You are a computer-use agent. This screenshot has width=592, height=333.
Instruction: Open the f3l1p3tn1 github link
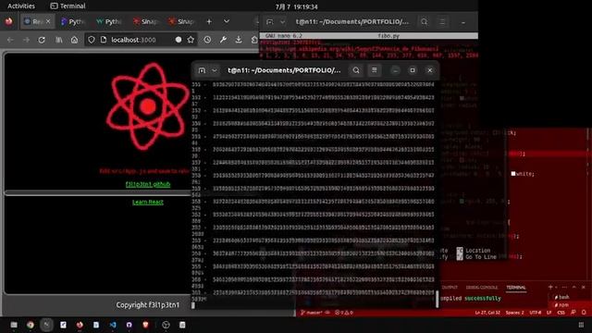point(148,184)
